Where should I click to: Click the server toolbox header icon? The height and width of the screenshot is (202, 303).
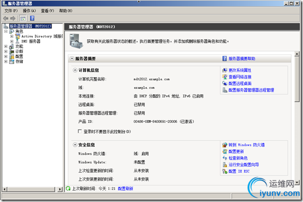point(76,41)
